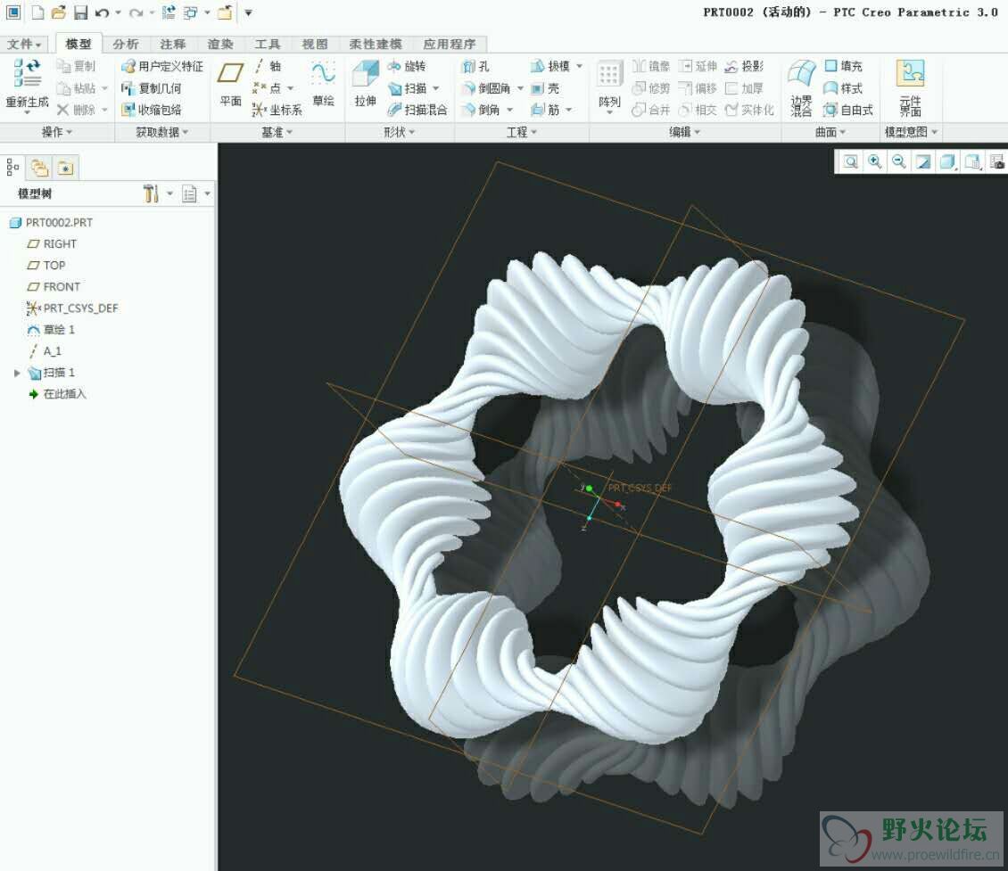Click 收缩包络 (Shrinkwrap)

point(152,110)
